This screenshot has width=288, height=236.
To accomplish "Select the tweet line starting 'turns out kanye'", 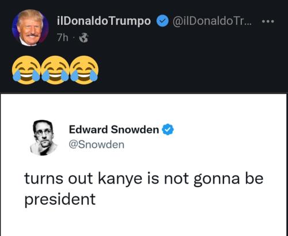I will [144, 179].
